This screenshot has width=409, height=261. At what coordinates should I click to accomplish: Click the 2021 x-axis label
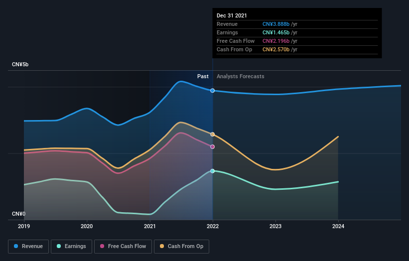150,226
